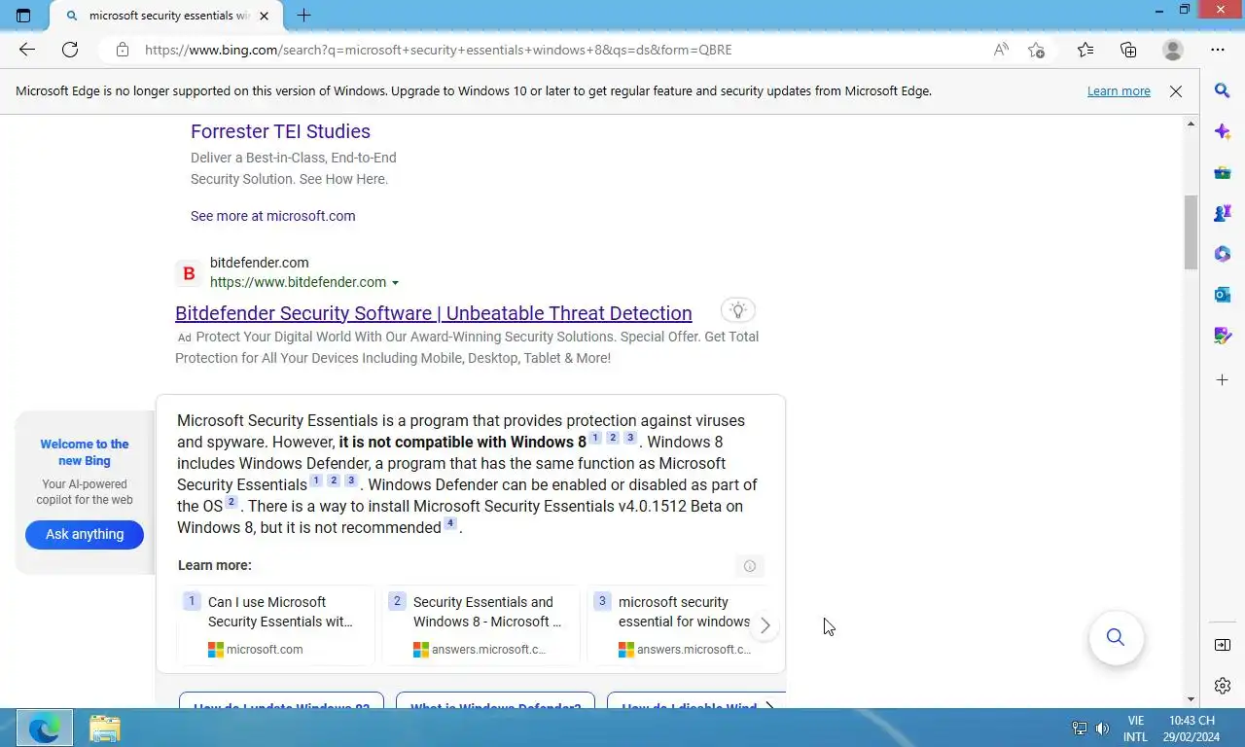Click the scrollbar down arrow
1245x747 pixels.
pos(1191,699)
